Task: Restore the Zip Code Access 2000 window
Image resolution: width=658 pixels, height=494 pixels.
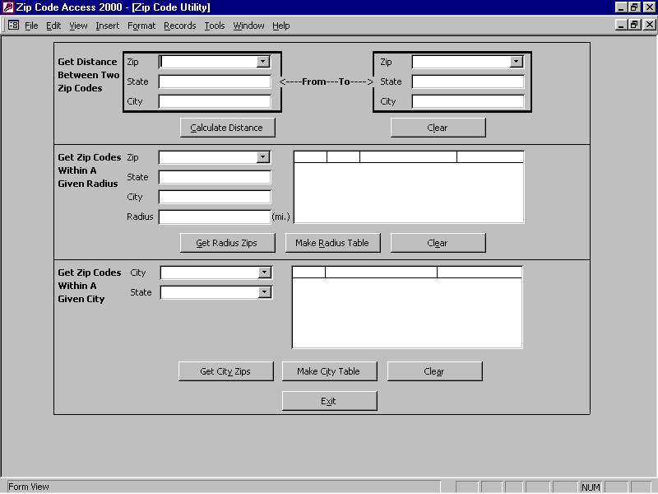Action: point(634,7)
